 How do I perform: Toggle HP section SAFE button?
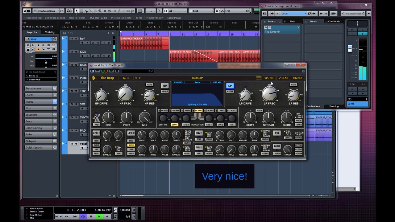149,85
